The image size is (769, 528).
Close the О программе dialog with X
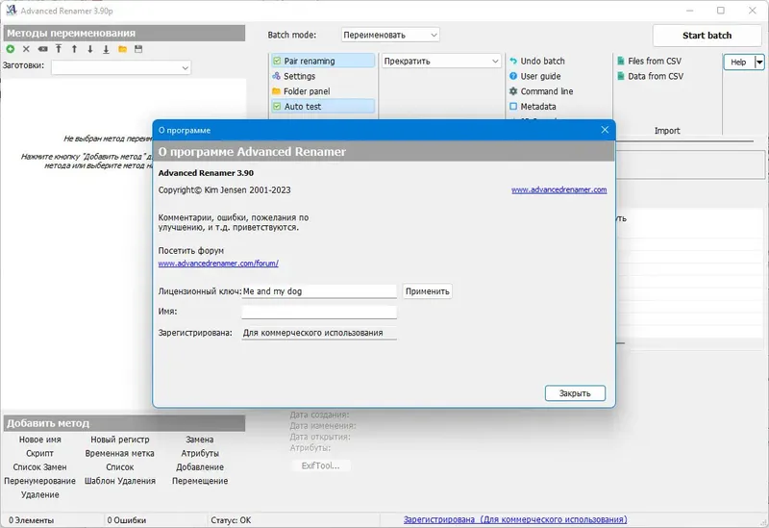click(605, 130)
